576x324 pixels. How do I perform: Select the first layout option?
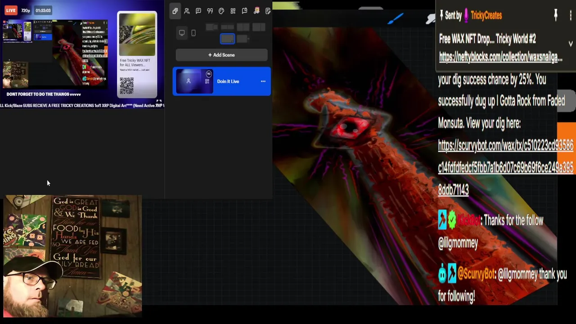coord(212,27)
